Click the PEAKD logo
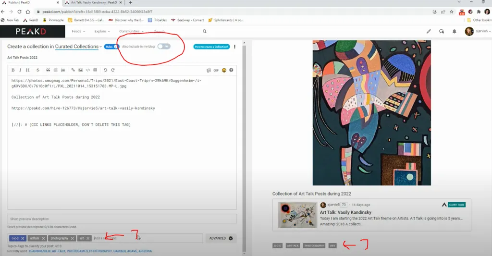 tap(31, 31)
